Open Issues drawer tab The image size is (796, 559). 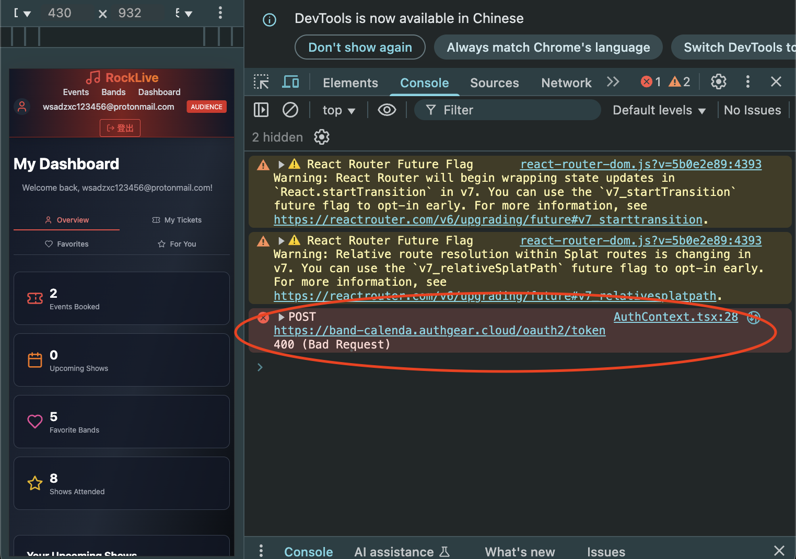[x=606, y=552]
